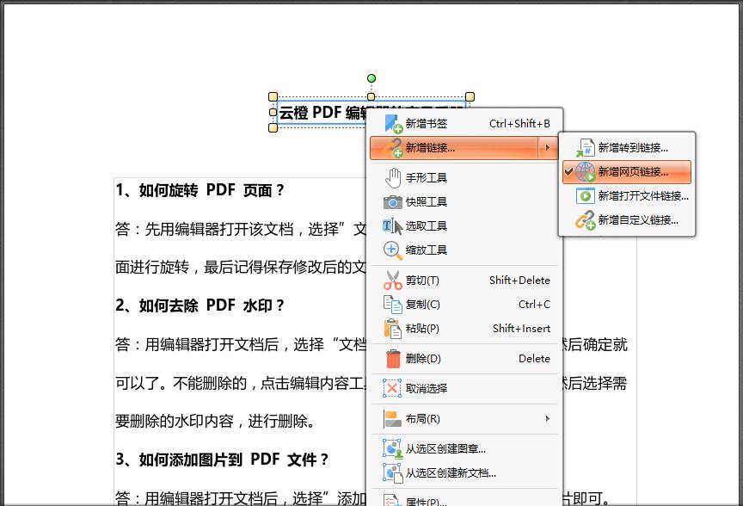Choose 从选区创建图章... entry
This screenshot has width=743, height=506.
pyautogui.click(x=466, y=449)
